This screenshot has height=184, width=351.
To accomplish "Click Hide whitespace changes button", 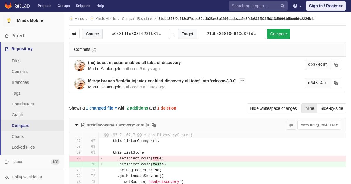I will [x=273, y=108].
